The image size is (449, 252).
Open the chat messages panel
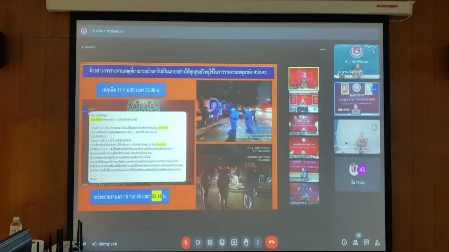click(366, 243)
